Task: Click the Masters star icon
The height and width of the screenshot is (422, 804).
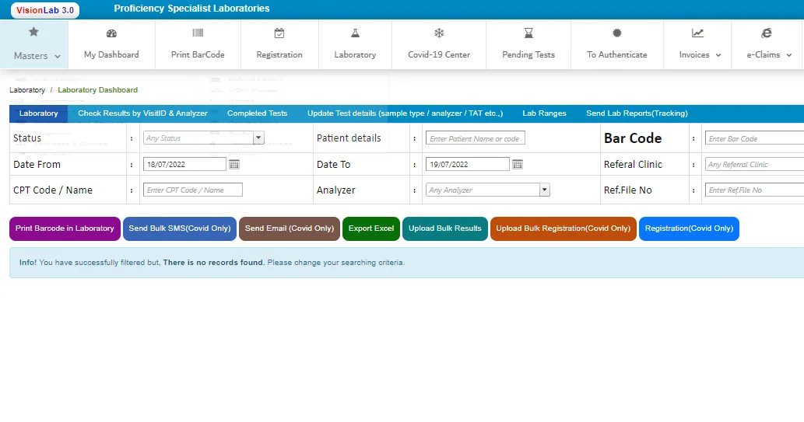Action: click(33, 33)
